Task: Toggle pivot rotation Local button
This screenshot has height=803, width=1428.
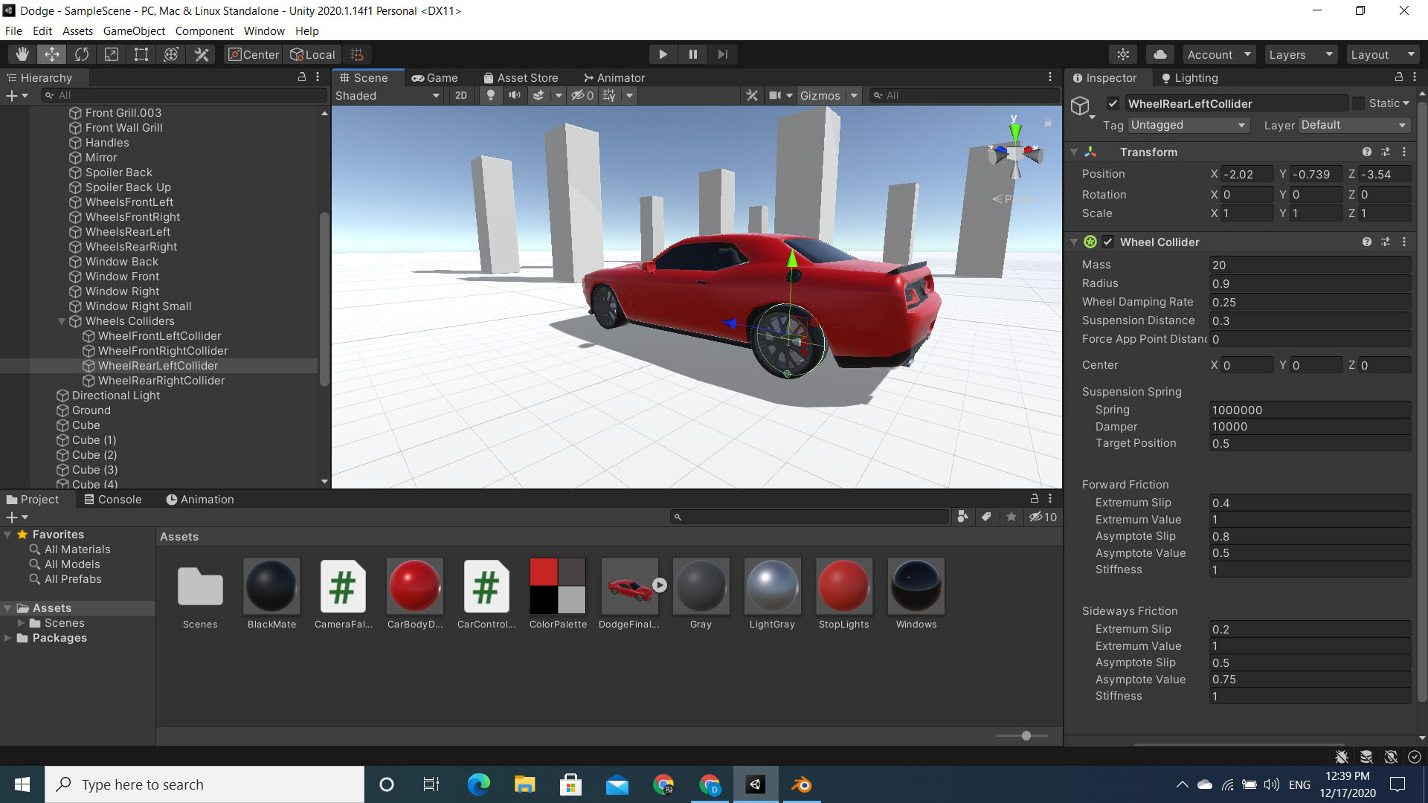Action: tap(313, 54)
